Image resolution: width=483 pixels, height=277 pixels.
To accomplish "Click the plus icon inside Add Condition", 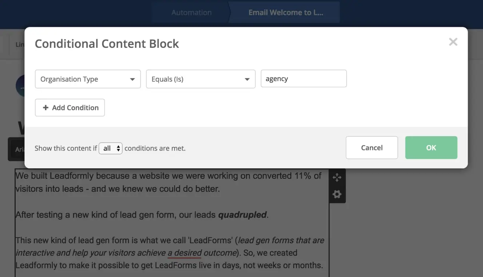I will coord(46,107).
